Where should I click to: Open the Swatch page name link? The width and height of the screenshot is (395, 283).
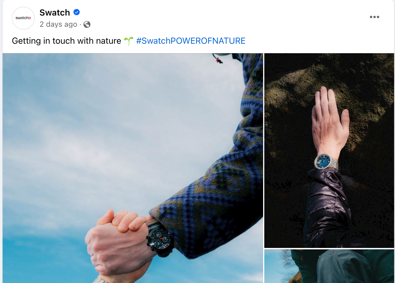pos(55,12)
